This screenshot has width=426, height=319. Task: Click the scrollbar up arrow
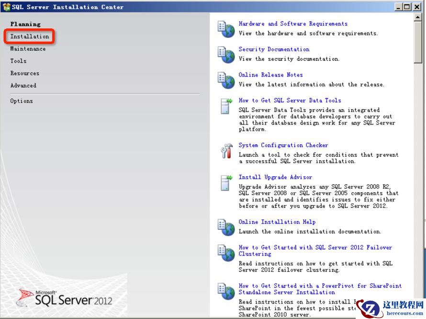click(x=418, y=17)
